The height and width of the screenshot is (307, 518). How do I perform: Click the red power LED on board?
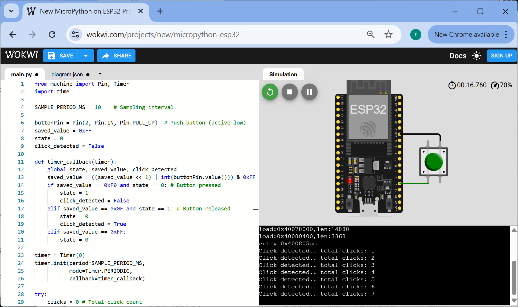coord(350,181)
